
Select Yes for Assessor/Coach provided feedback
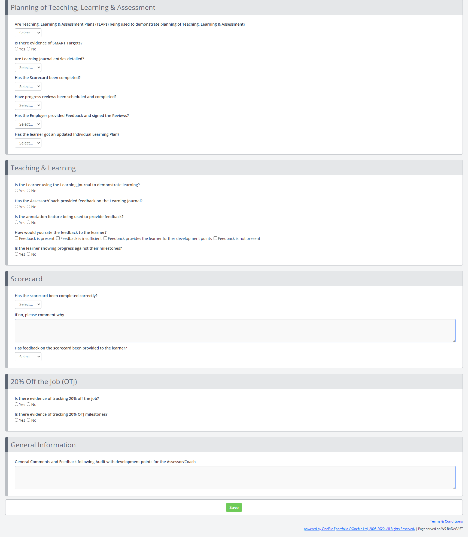17,207
